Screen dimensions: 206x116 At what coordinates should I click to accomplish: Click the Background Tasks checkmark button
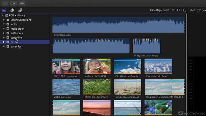[x=22, y=4]
